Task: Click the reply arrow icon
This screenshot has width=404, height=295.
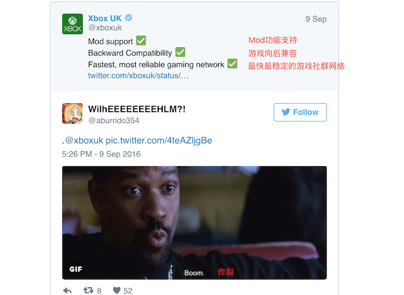Action: [x=68, y=291]
